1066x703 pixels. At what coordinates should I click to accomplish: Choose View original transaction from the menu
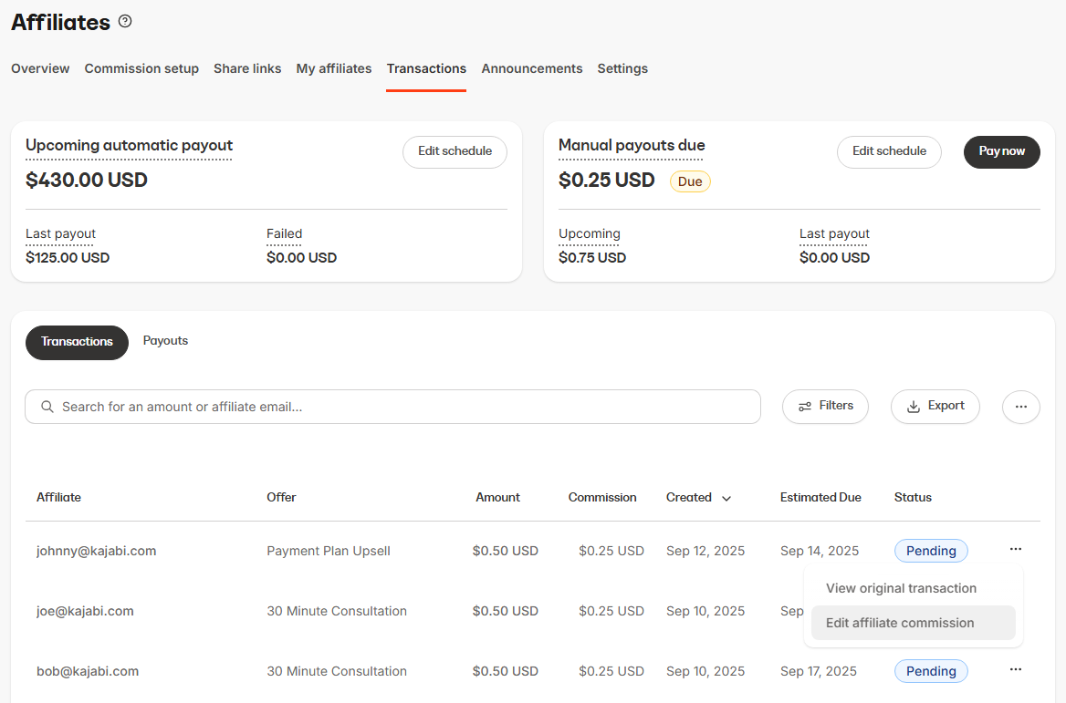click(x=913, y=588)
